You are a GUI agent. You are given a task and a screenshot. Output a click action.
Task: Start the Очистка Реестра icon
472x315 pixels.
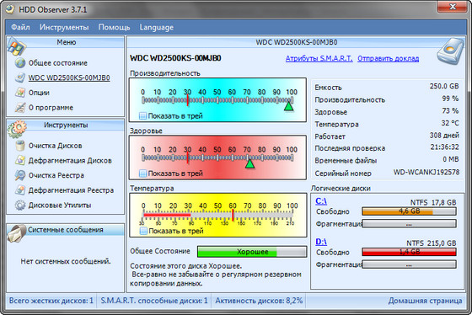point(20,175)
